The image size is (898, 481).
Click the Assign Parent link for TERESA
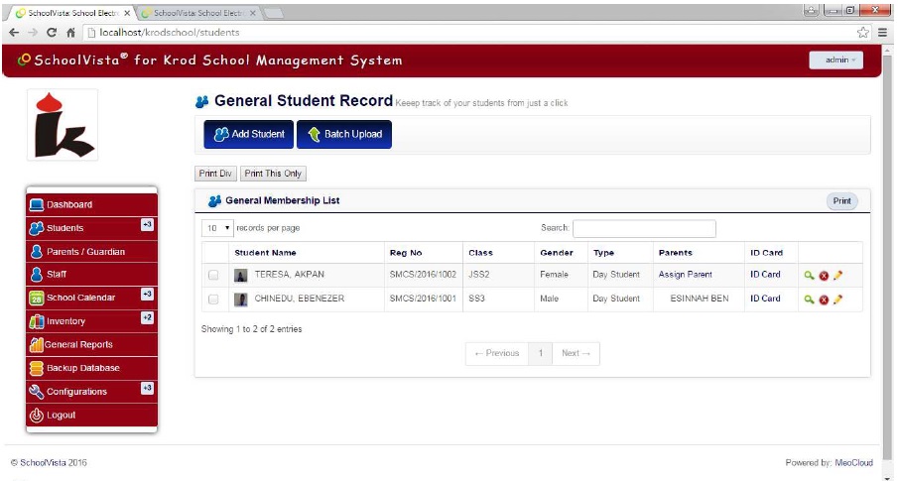pos(685,275)
